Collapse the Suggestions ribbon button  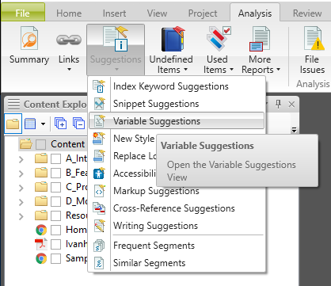[116, 50]
